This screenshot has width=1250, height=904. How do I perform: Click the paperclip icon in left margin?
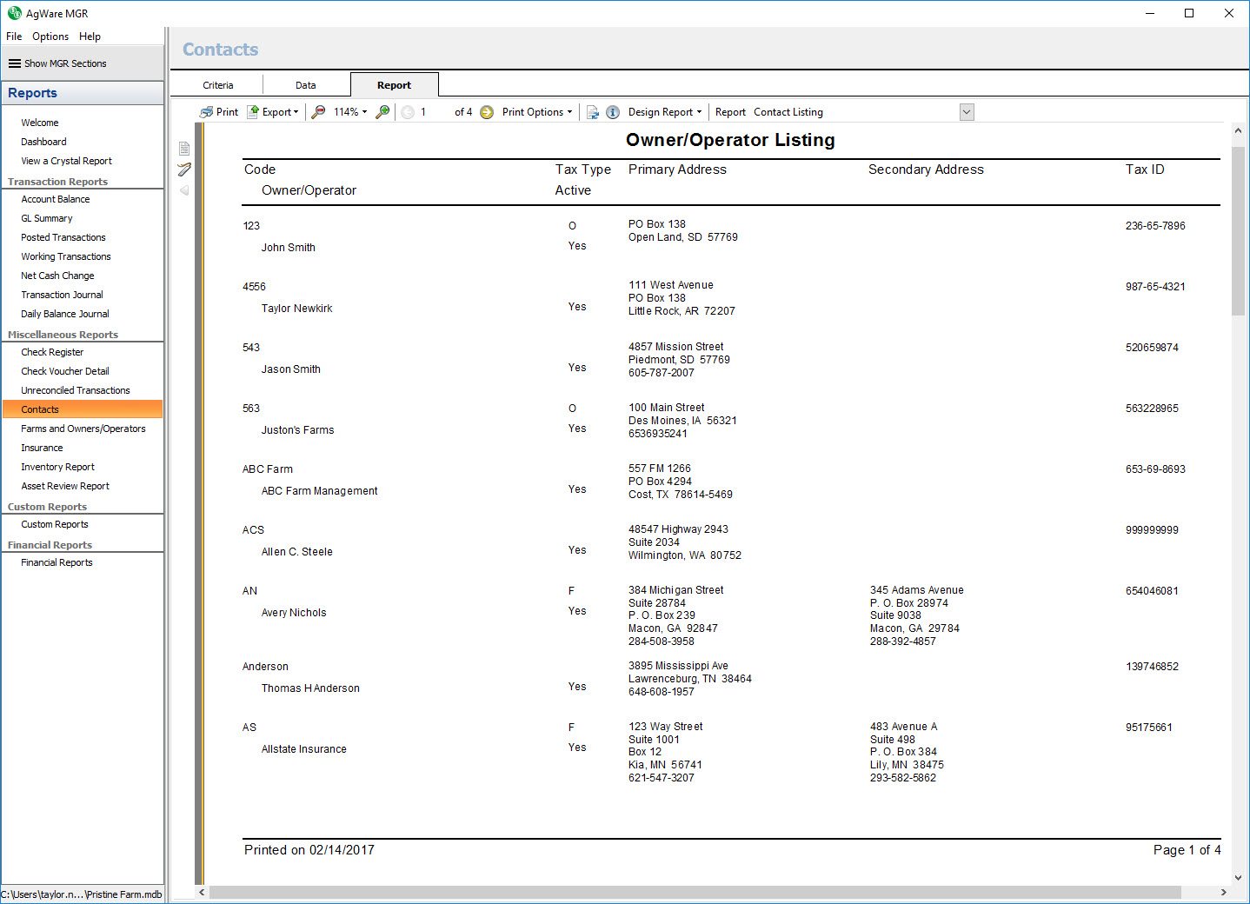(184, 169)
